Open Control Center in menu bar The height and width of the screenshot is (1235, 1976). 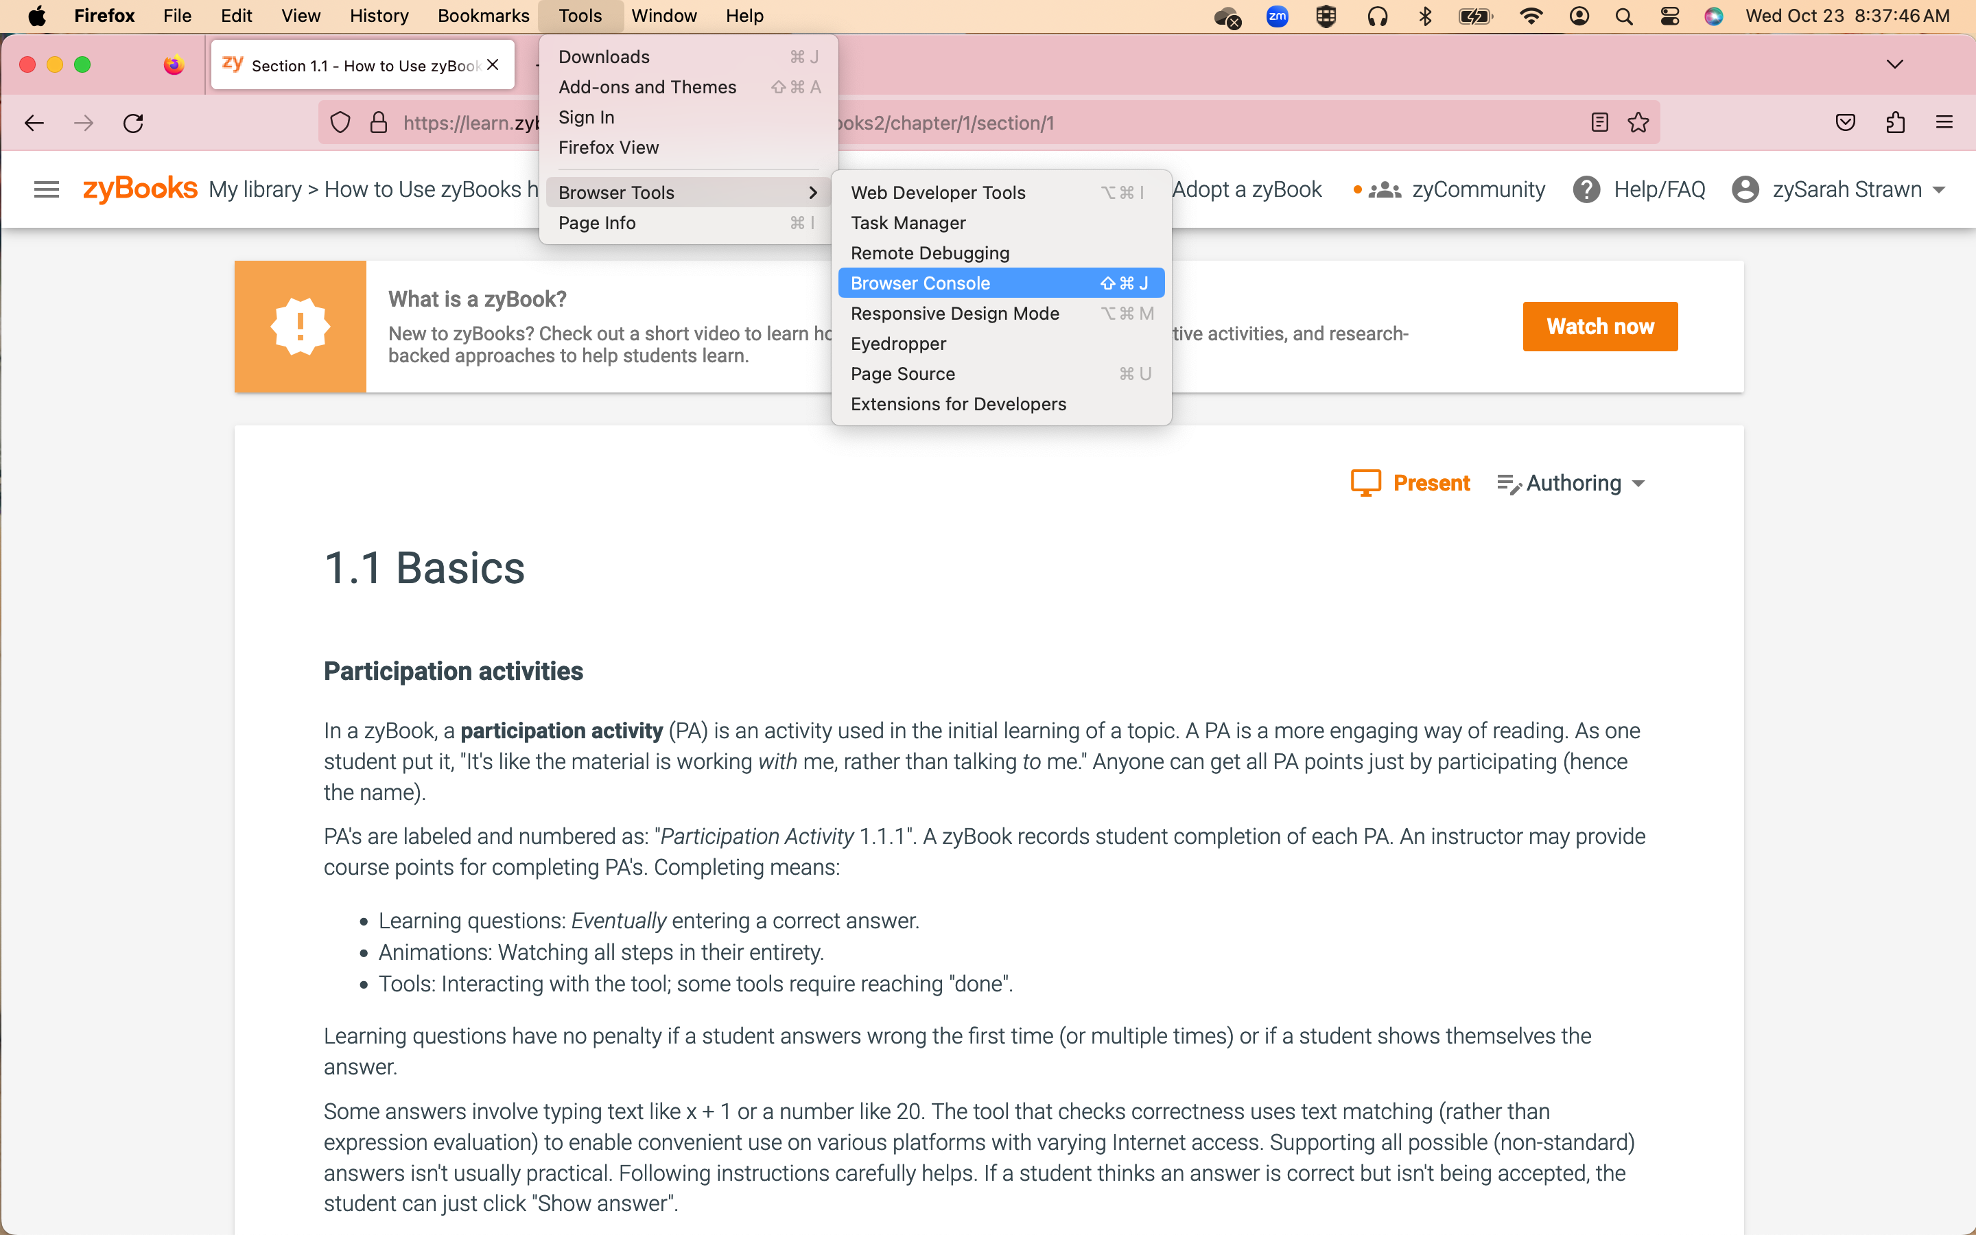pyautogui.click(x=1670, y=16)
